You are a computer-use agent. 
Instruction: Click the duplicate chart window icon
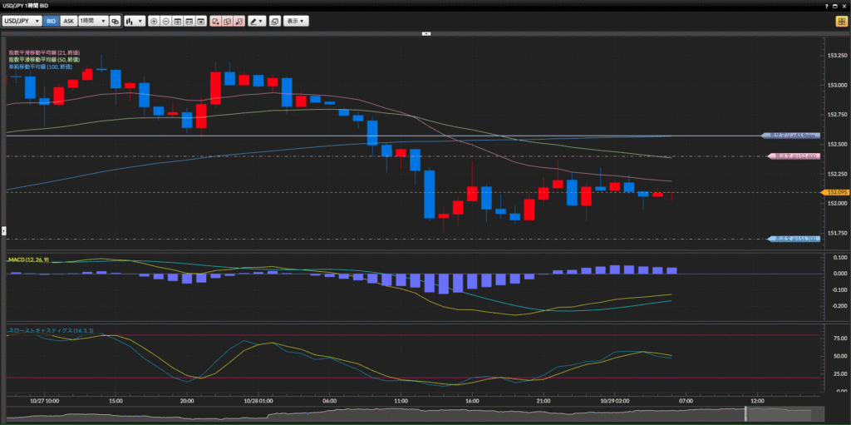tap(274, 21)
